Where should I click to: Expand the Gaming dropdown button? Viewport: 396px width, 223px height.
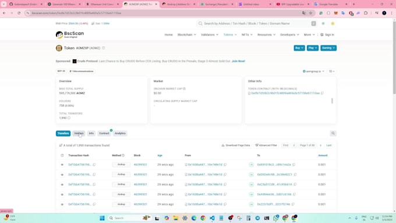pos(328,48)
